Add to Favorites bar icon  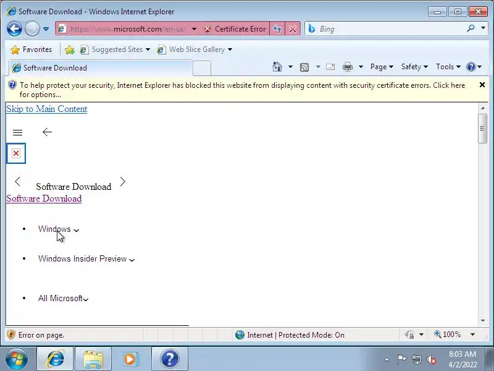pyautogui.click(x=70, y=49)
